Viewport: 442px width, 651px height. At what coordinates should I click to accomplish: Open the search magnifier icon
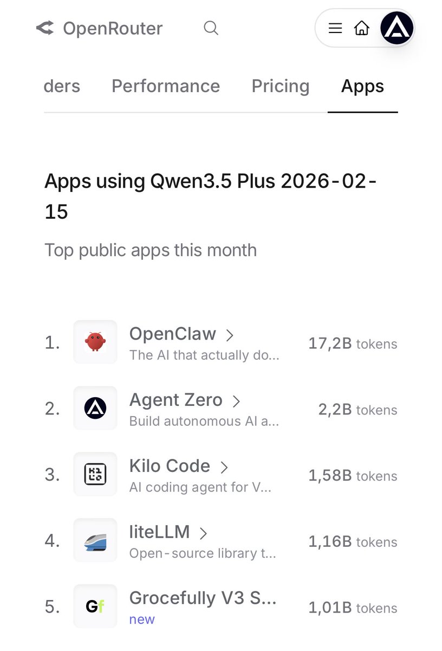point(211,28)
